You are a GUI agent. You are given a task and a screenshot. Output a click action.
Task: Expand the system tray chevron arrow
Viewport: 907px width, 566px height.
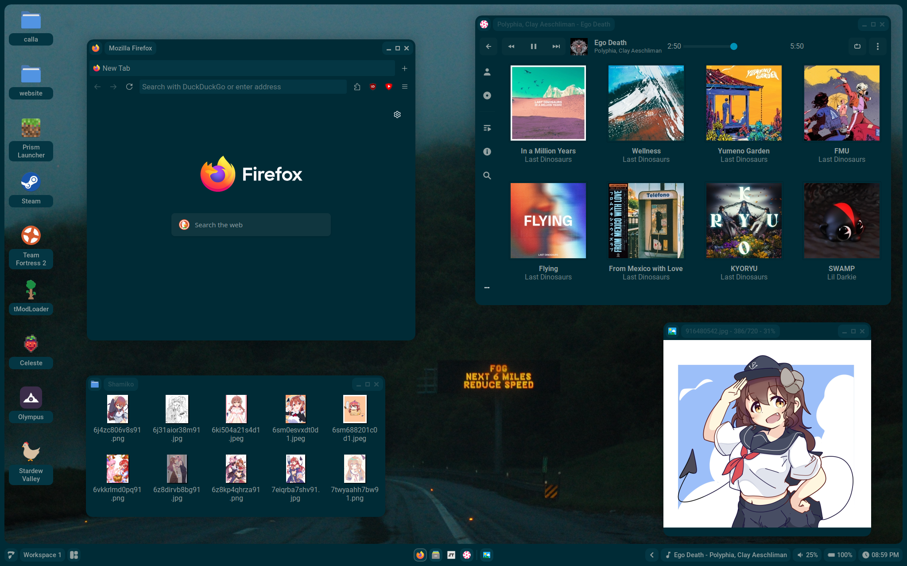pos(651,555)
